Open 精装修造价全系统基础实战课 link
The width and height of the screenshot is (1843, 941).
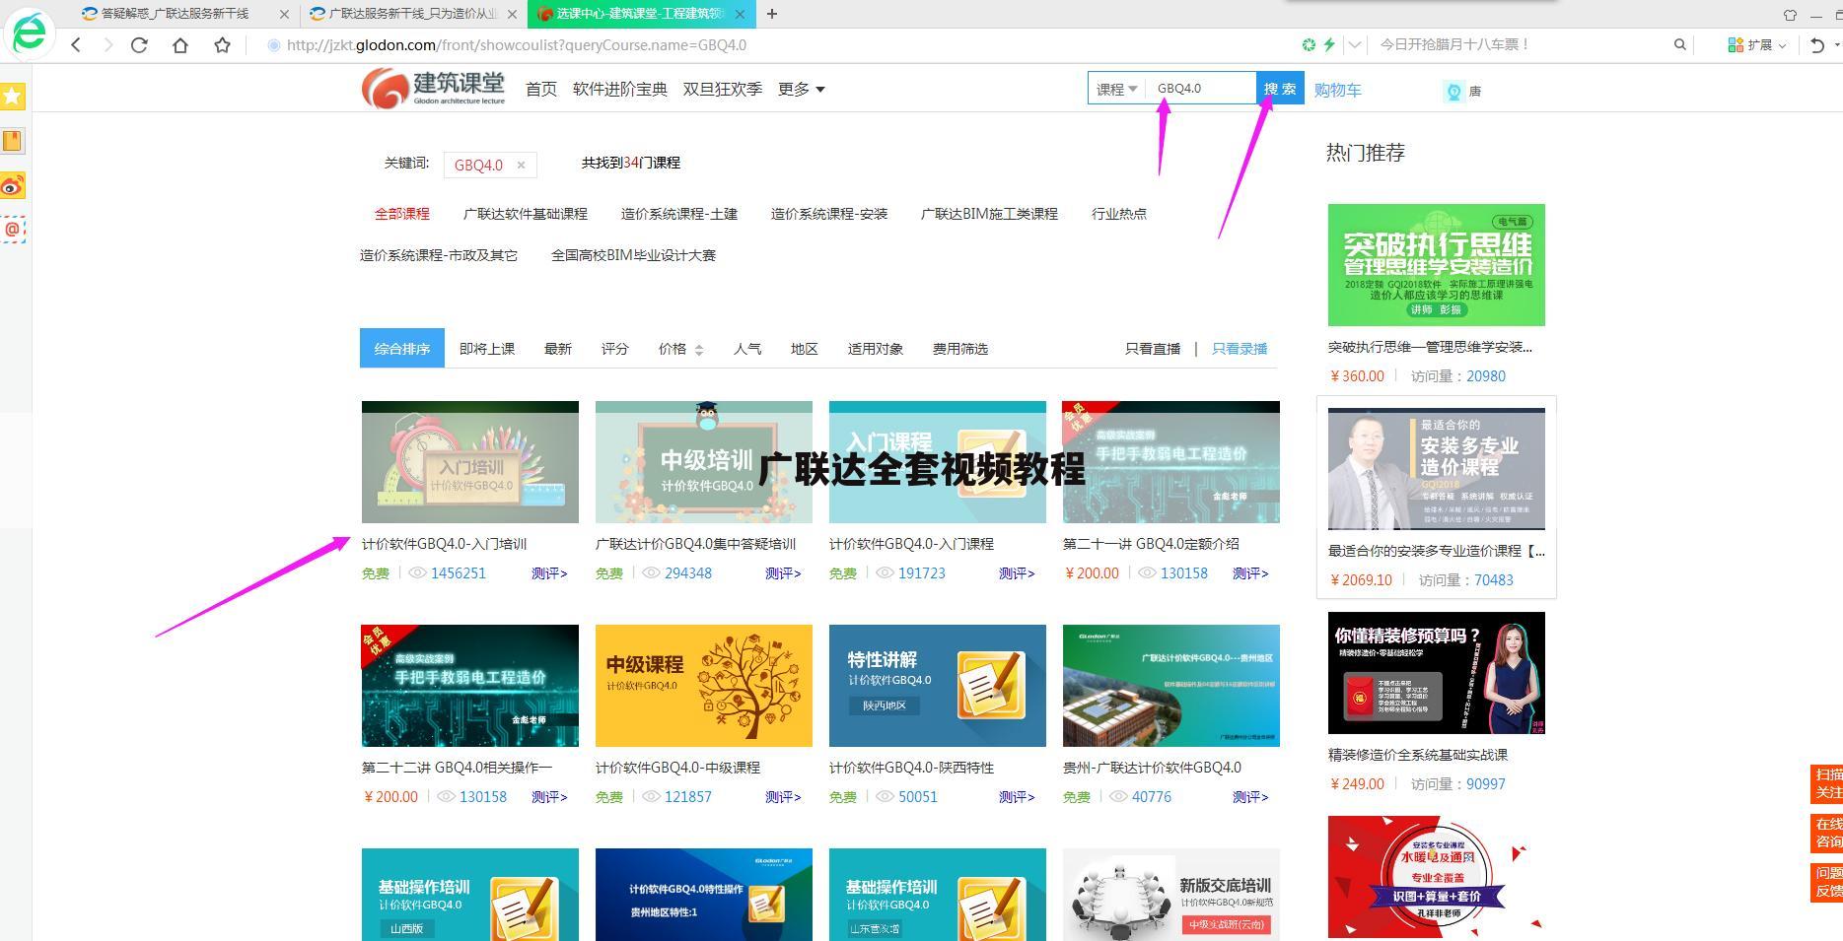[1418, 755]
